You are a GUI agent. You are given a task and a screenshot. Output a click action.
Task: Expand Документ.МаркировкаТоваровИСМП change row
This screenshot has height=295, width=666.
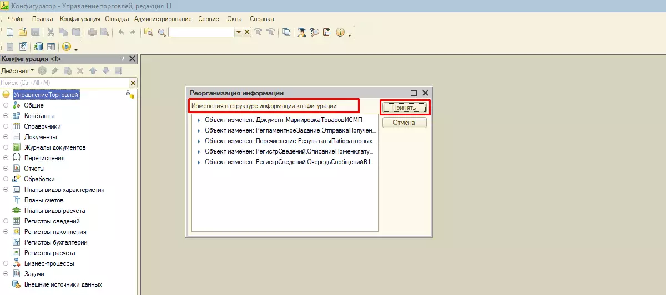(199, 120)
